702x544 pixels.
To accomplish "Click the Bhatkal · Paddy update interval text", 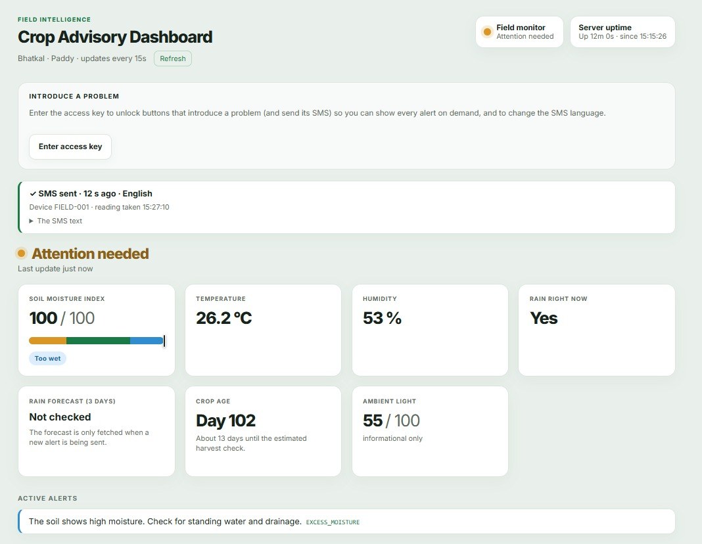I will (82, 58).
